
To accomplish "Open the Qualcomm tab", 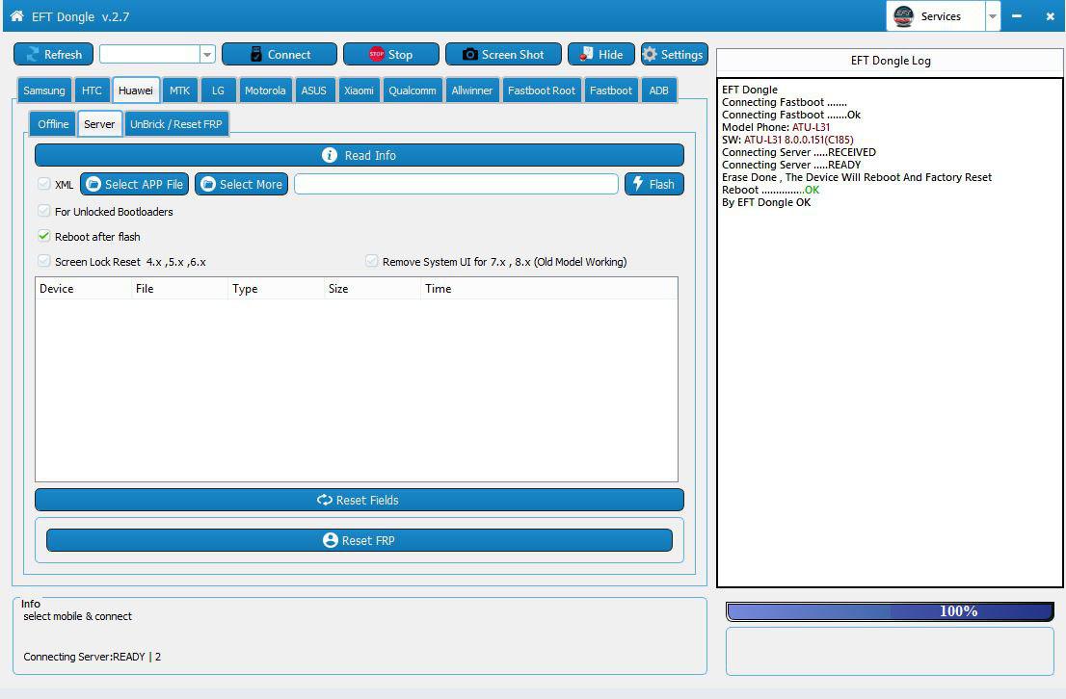I will click(413, 91).
